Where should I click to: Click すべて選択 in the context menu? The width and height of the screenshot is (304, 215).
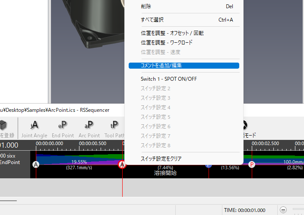click(x=152, y=20)
